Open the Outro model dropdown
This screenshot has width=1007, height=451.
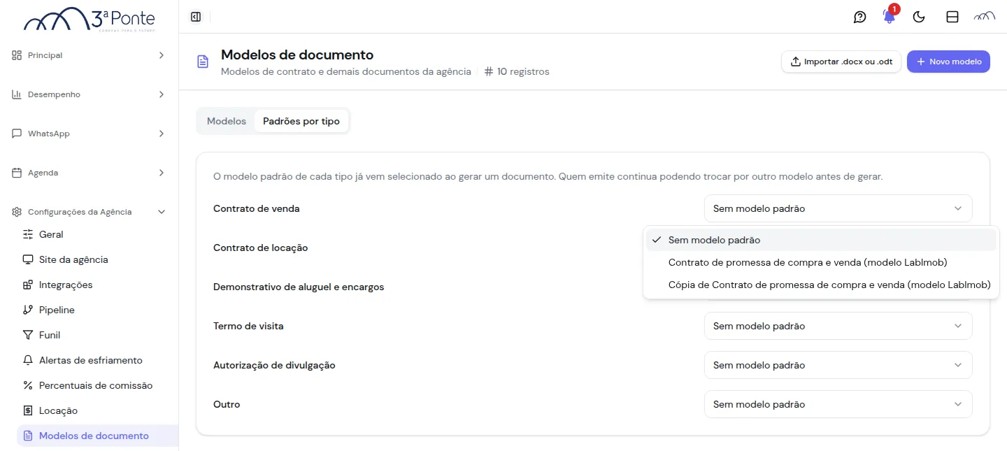pos(838,404)
